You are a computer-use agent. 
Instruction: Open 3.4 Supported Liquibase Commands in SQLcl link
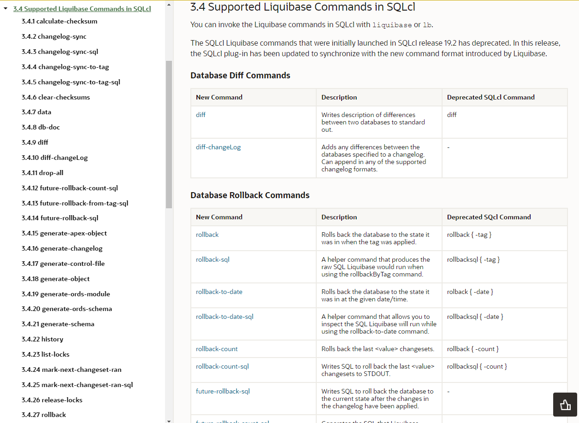82,9
